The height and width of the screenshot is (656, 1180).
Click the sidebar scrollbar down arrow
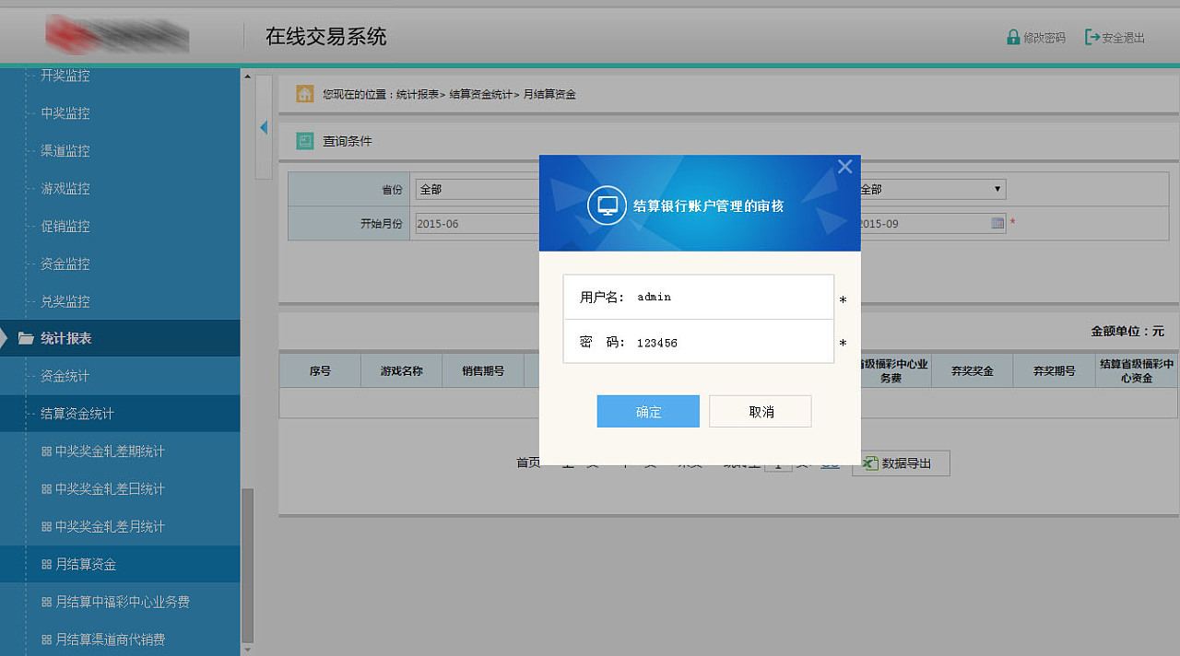(246, 650)
